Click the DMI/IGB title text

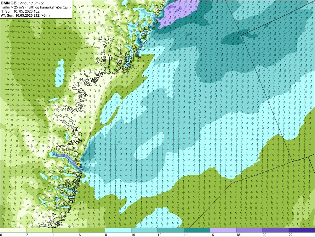[x=9, y=3]
